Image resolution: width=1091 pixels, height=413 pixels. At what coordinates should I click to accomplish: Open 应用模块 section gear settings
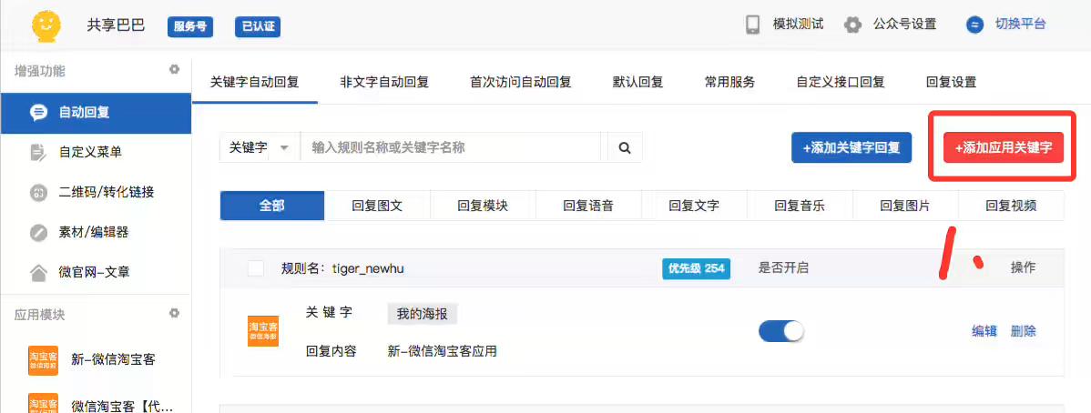pos(174,314)
